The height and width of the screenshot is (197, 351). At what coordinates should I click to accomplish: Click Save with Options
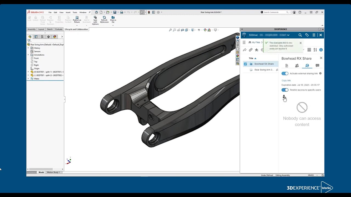[95, 21]
